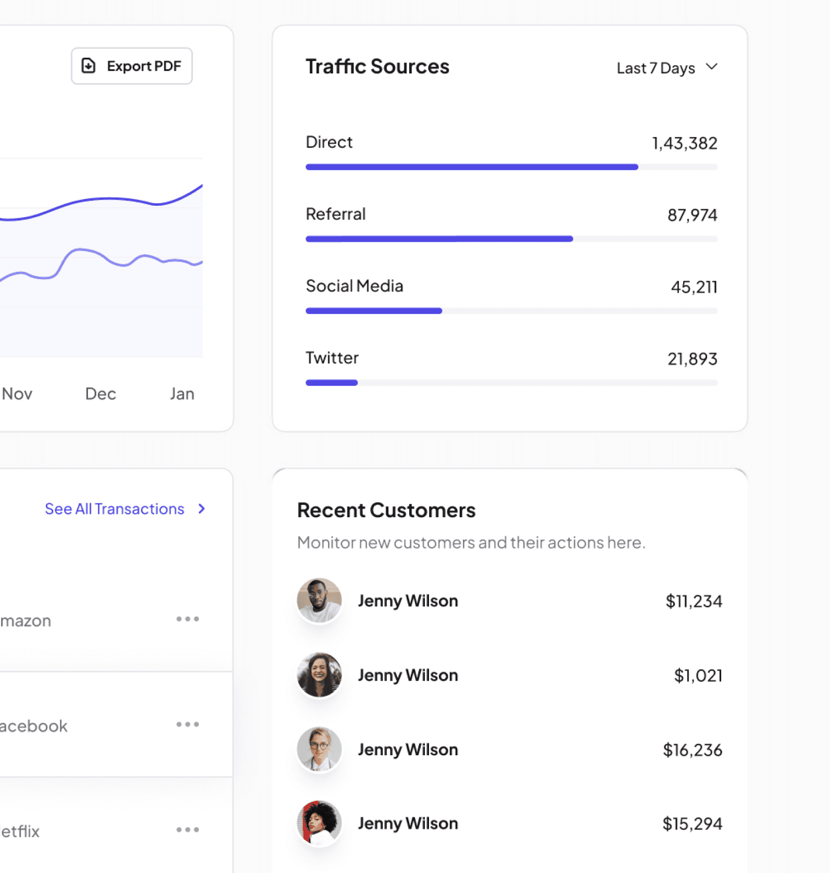Click the Recent Customers heading
Viewport: 831px width, 873px height.
(386, 510)
